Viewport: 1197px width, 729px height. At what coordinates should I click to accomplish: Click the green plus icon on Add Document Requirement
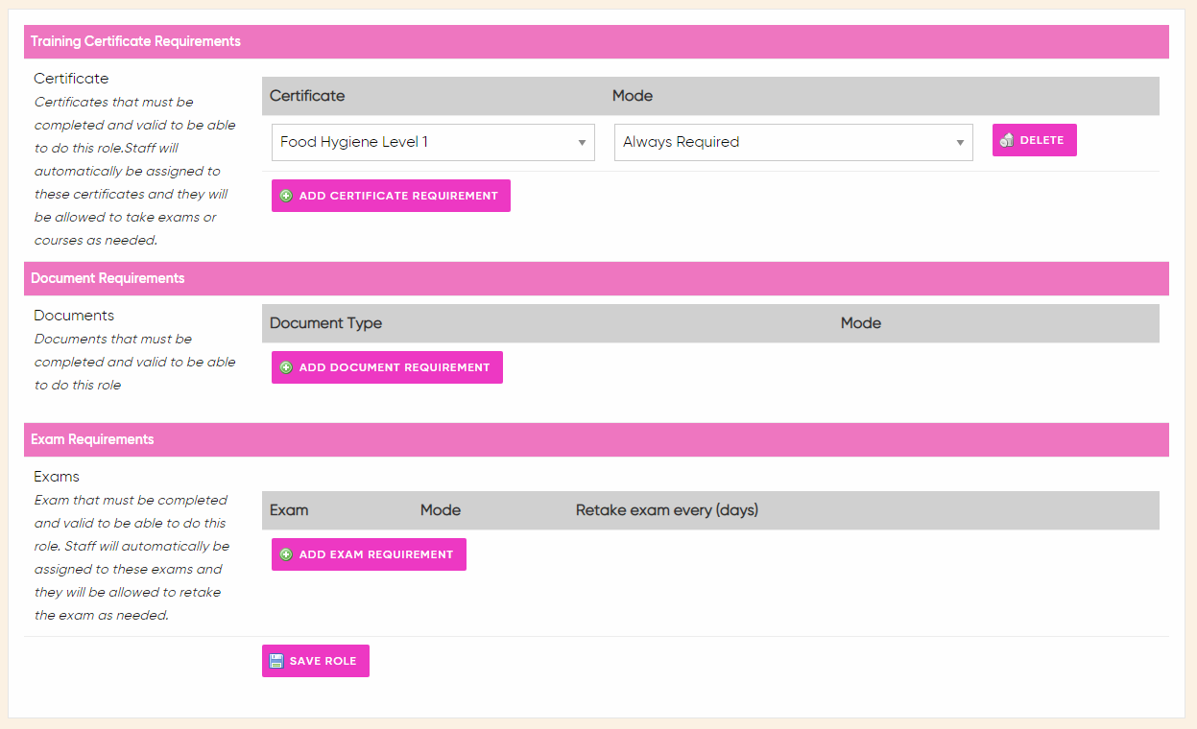coord(285,366)
